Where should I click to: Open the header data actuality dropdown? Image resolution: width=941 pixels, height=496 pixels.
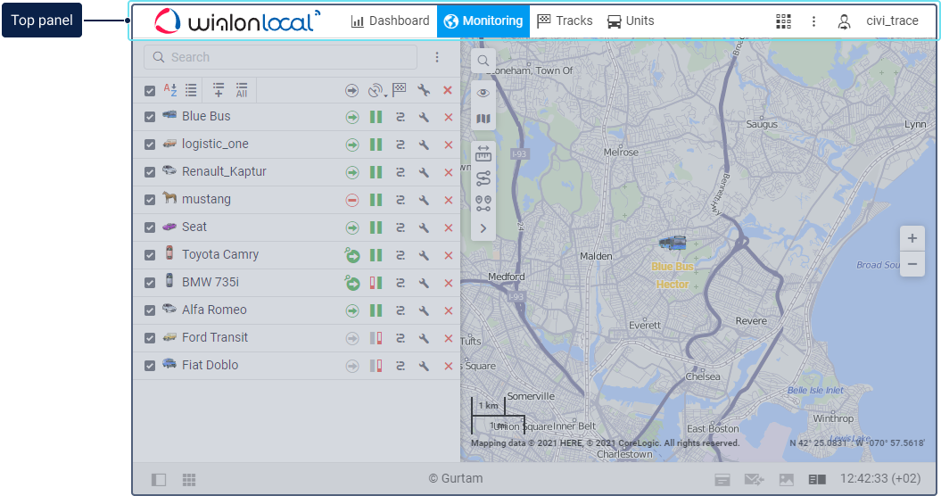[377, 91]
